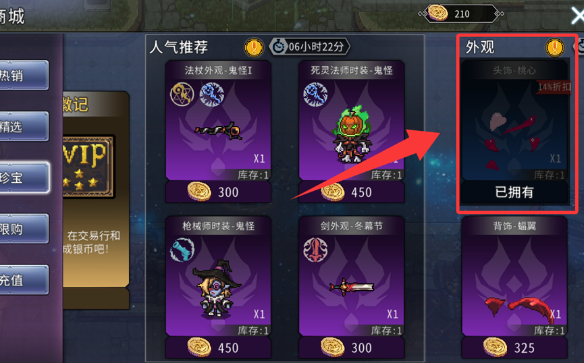The width and height of the screenshot is (584, 363).
Task: Switch to the 珍宝 tab
Action: click(x=23, y=177)
